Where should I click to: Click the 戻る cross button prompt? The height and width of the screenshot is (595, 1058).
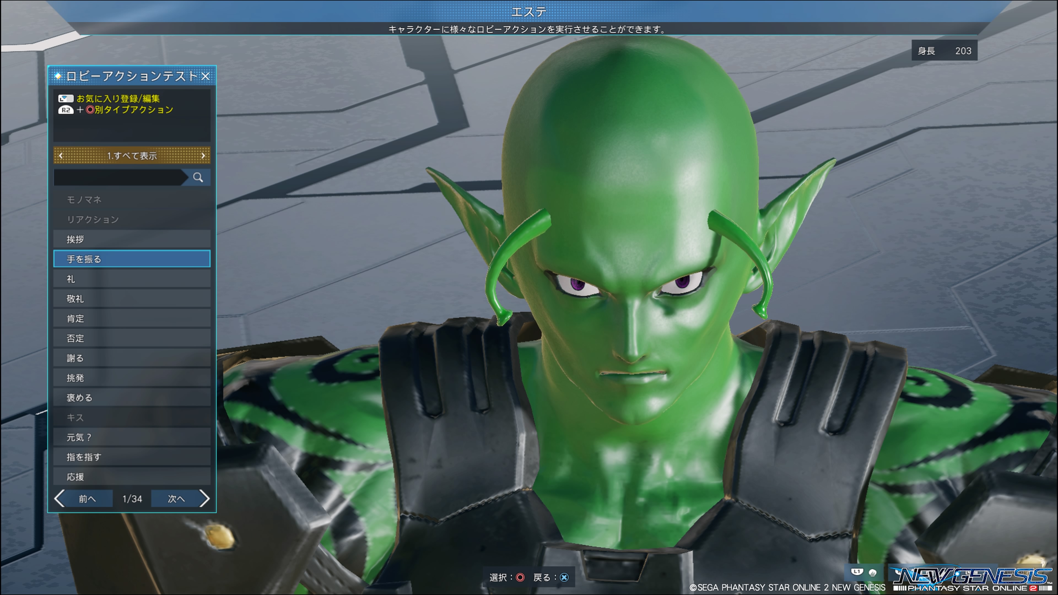[551, 577]
